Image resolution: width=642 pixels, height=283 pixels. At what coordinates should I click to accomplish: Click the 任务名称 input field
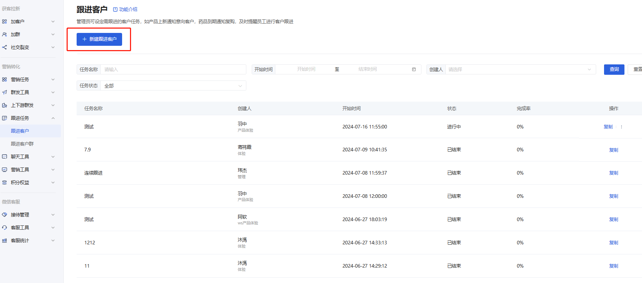point(173,69)
